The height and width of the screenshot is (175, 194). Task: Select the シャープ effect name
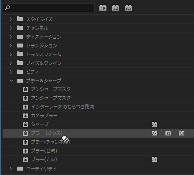click(40, 124)
